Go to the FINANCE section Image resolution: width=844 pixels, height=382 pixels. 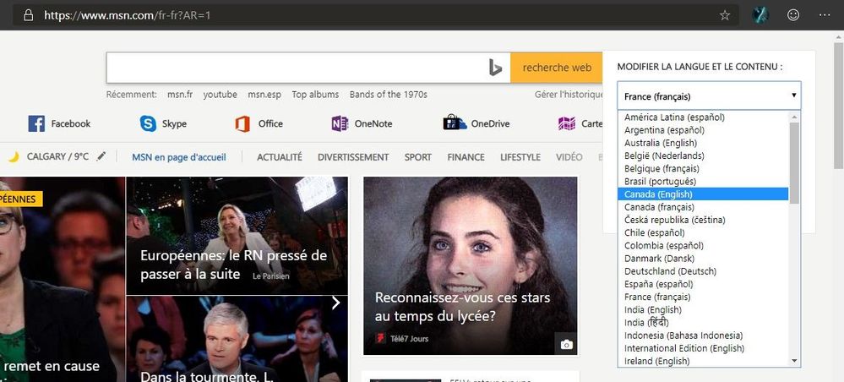(466, 157)
